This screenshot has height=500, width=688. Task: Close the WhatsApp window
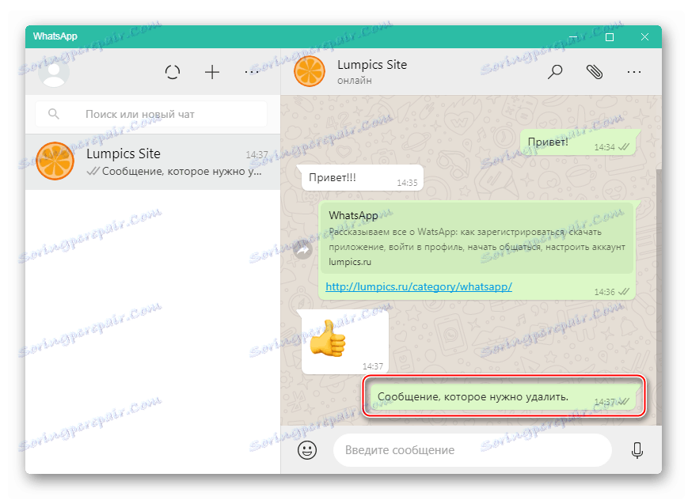click(644, 37)
